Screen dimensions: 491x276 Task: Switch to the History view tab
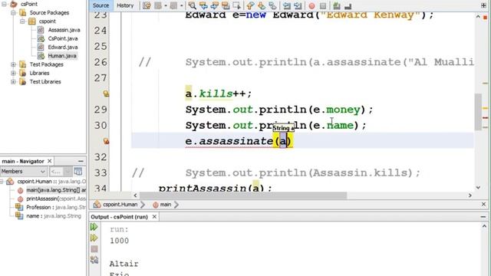point(125,5)
